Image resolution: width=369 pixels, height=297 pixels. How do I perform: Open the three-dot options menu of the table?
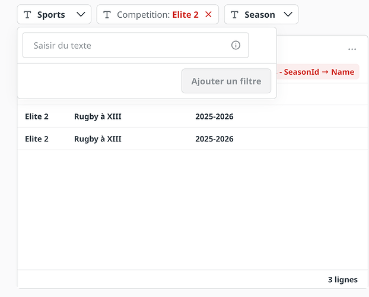point(352,49)
